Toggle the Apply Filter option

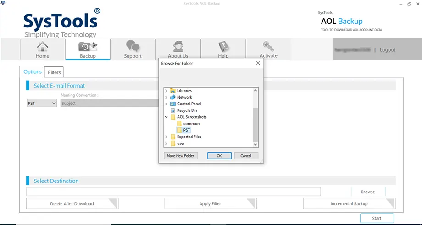(211, 203)
